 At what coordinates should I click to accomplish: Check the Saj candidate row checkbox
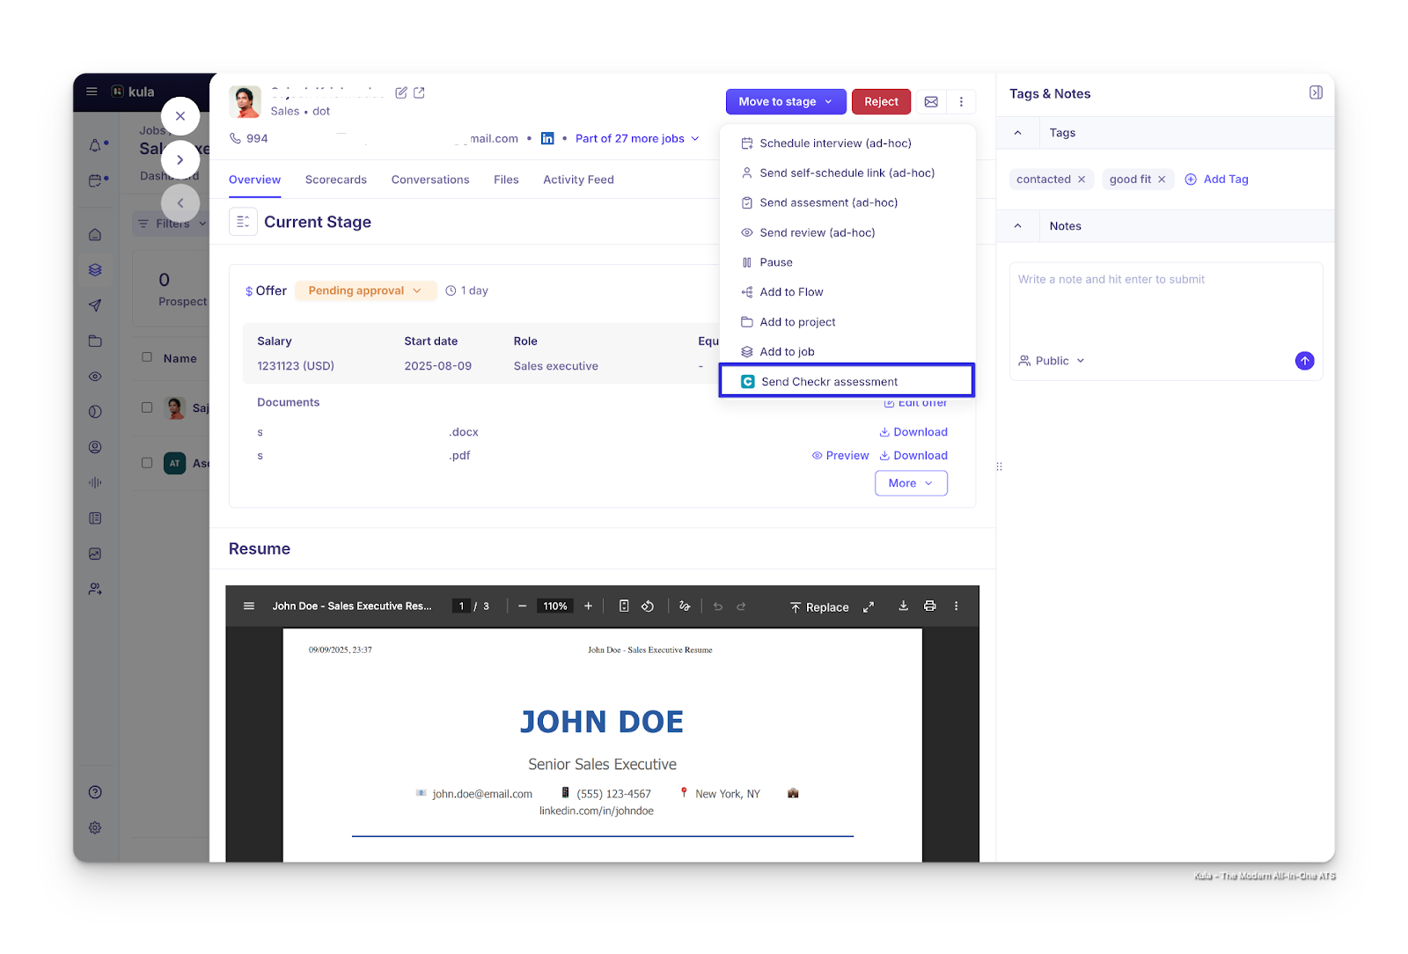[x=147, y=407]
